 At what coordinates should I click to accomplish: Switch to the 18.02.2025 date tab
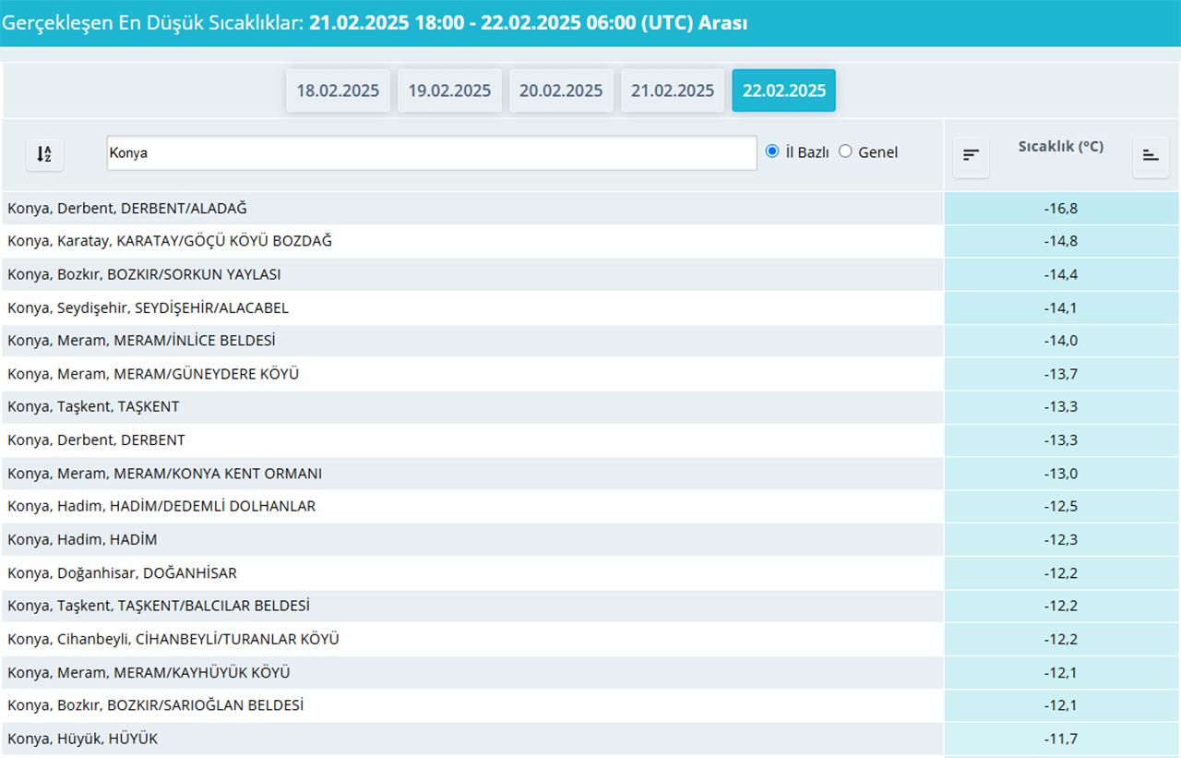(x=338, y=90)
